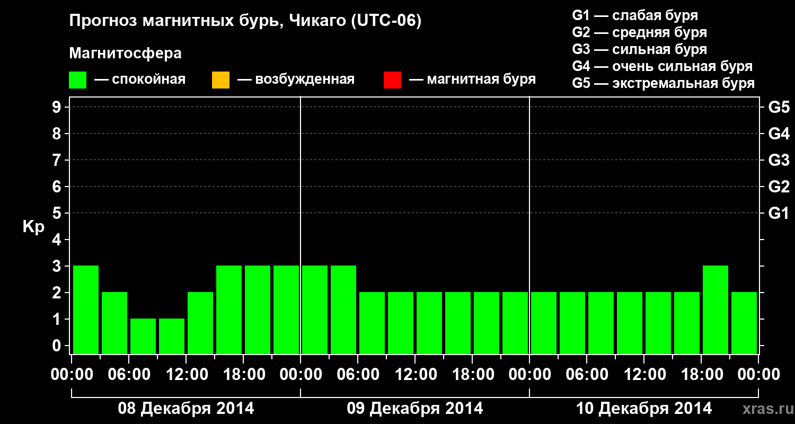This screenshot has height=424, width=795.
Task: Click the orange 'возбужденная' legend swatch
Action: [x=220, y=80]
